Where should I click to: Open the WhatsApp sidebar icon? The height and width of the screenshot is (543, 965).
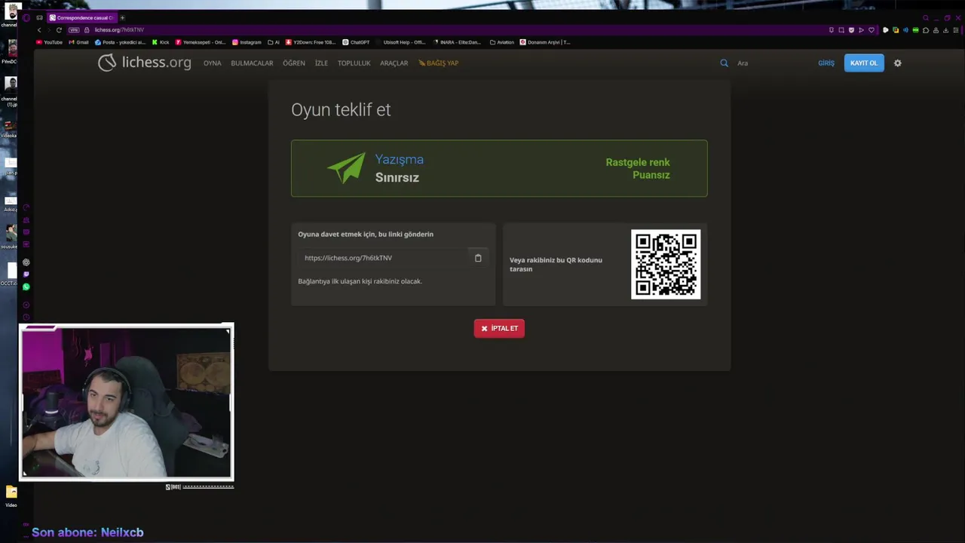click(26, 287)
